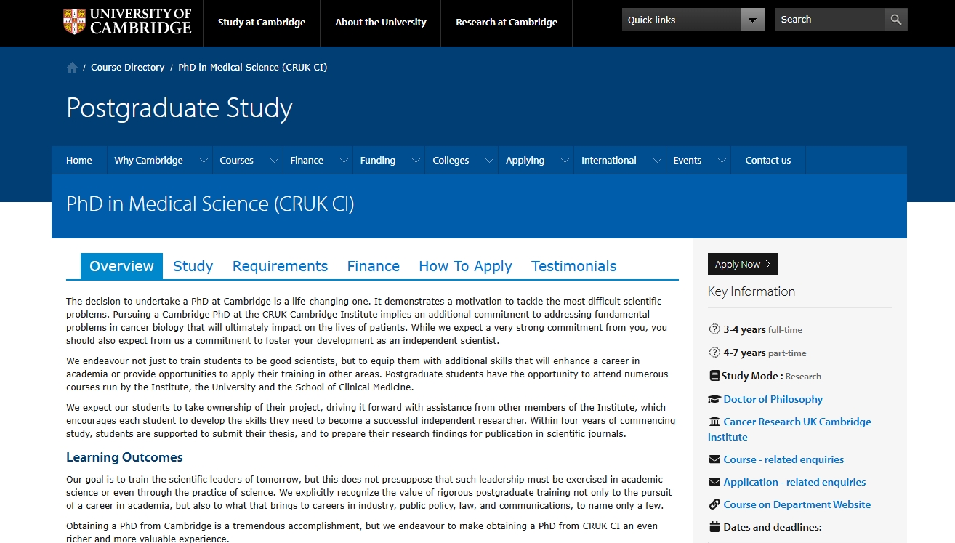Go to Home in navigation bar
This screenshot has width=955, height=543.
(x=79, y=161)
